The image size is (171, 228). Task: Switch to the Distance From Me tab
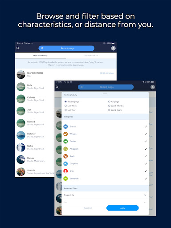pyautogui.click(x=91, y=56)
